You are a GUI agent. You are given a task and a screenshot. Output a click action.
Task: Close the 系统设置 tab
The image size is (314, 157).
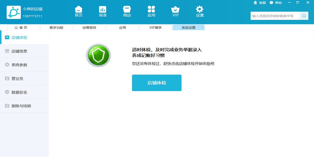click(x=202, y=27)
